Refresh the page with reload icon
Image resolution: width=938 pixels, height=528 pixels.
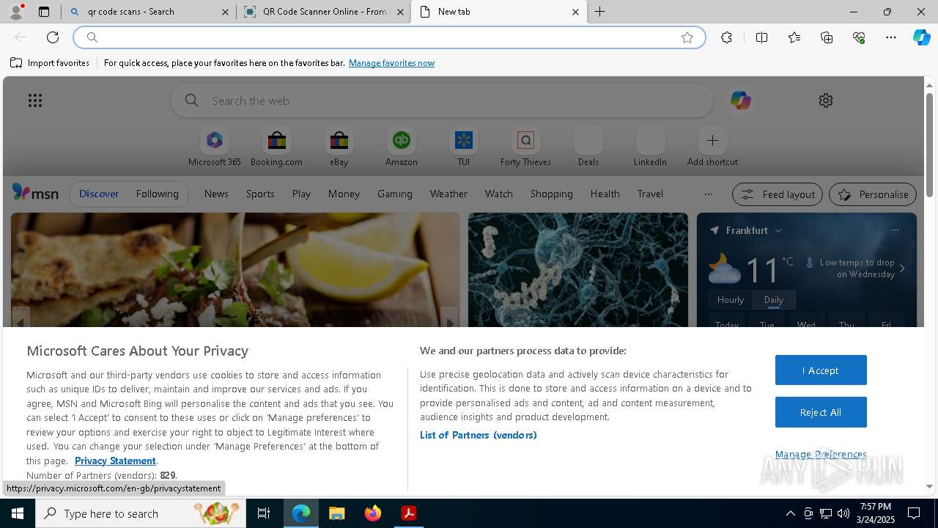pos(53,37)
